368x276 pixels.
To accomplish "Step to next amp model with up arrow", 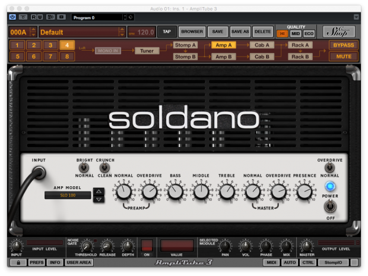I will [x=99, y=192].
